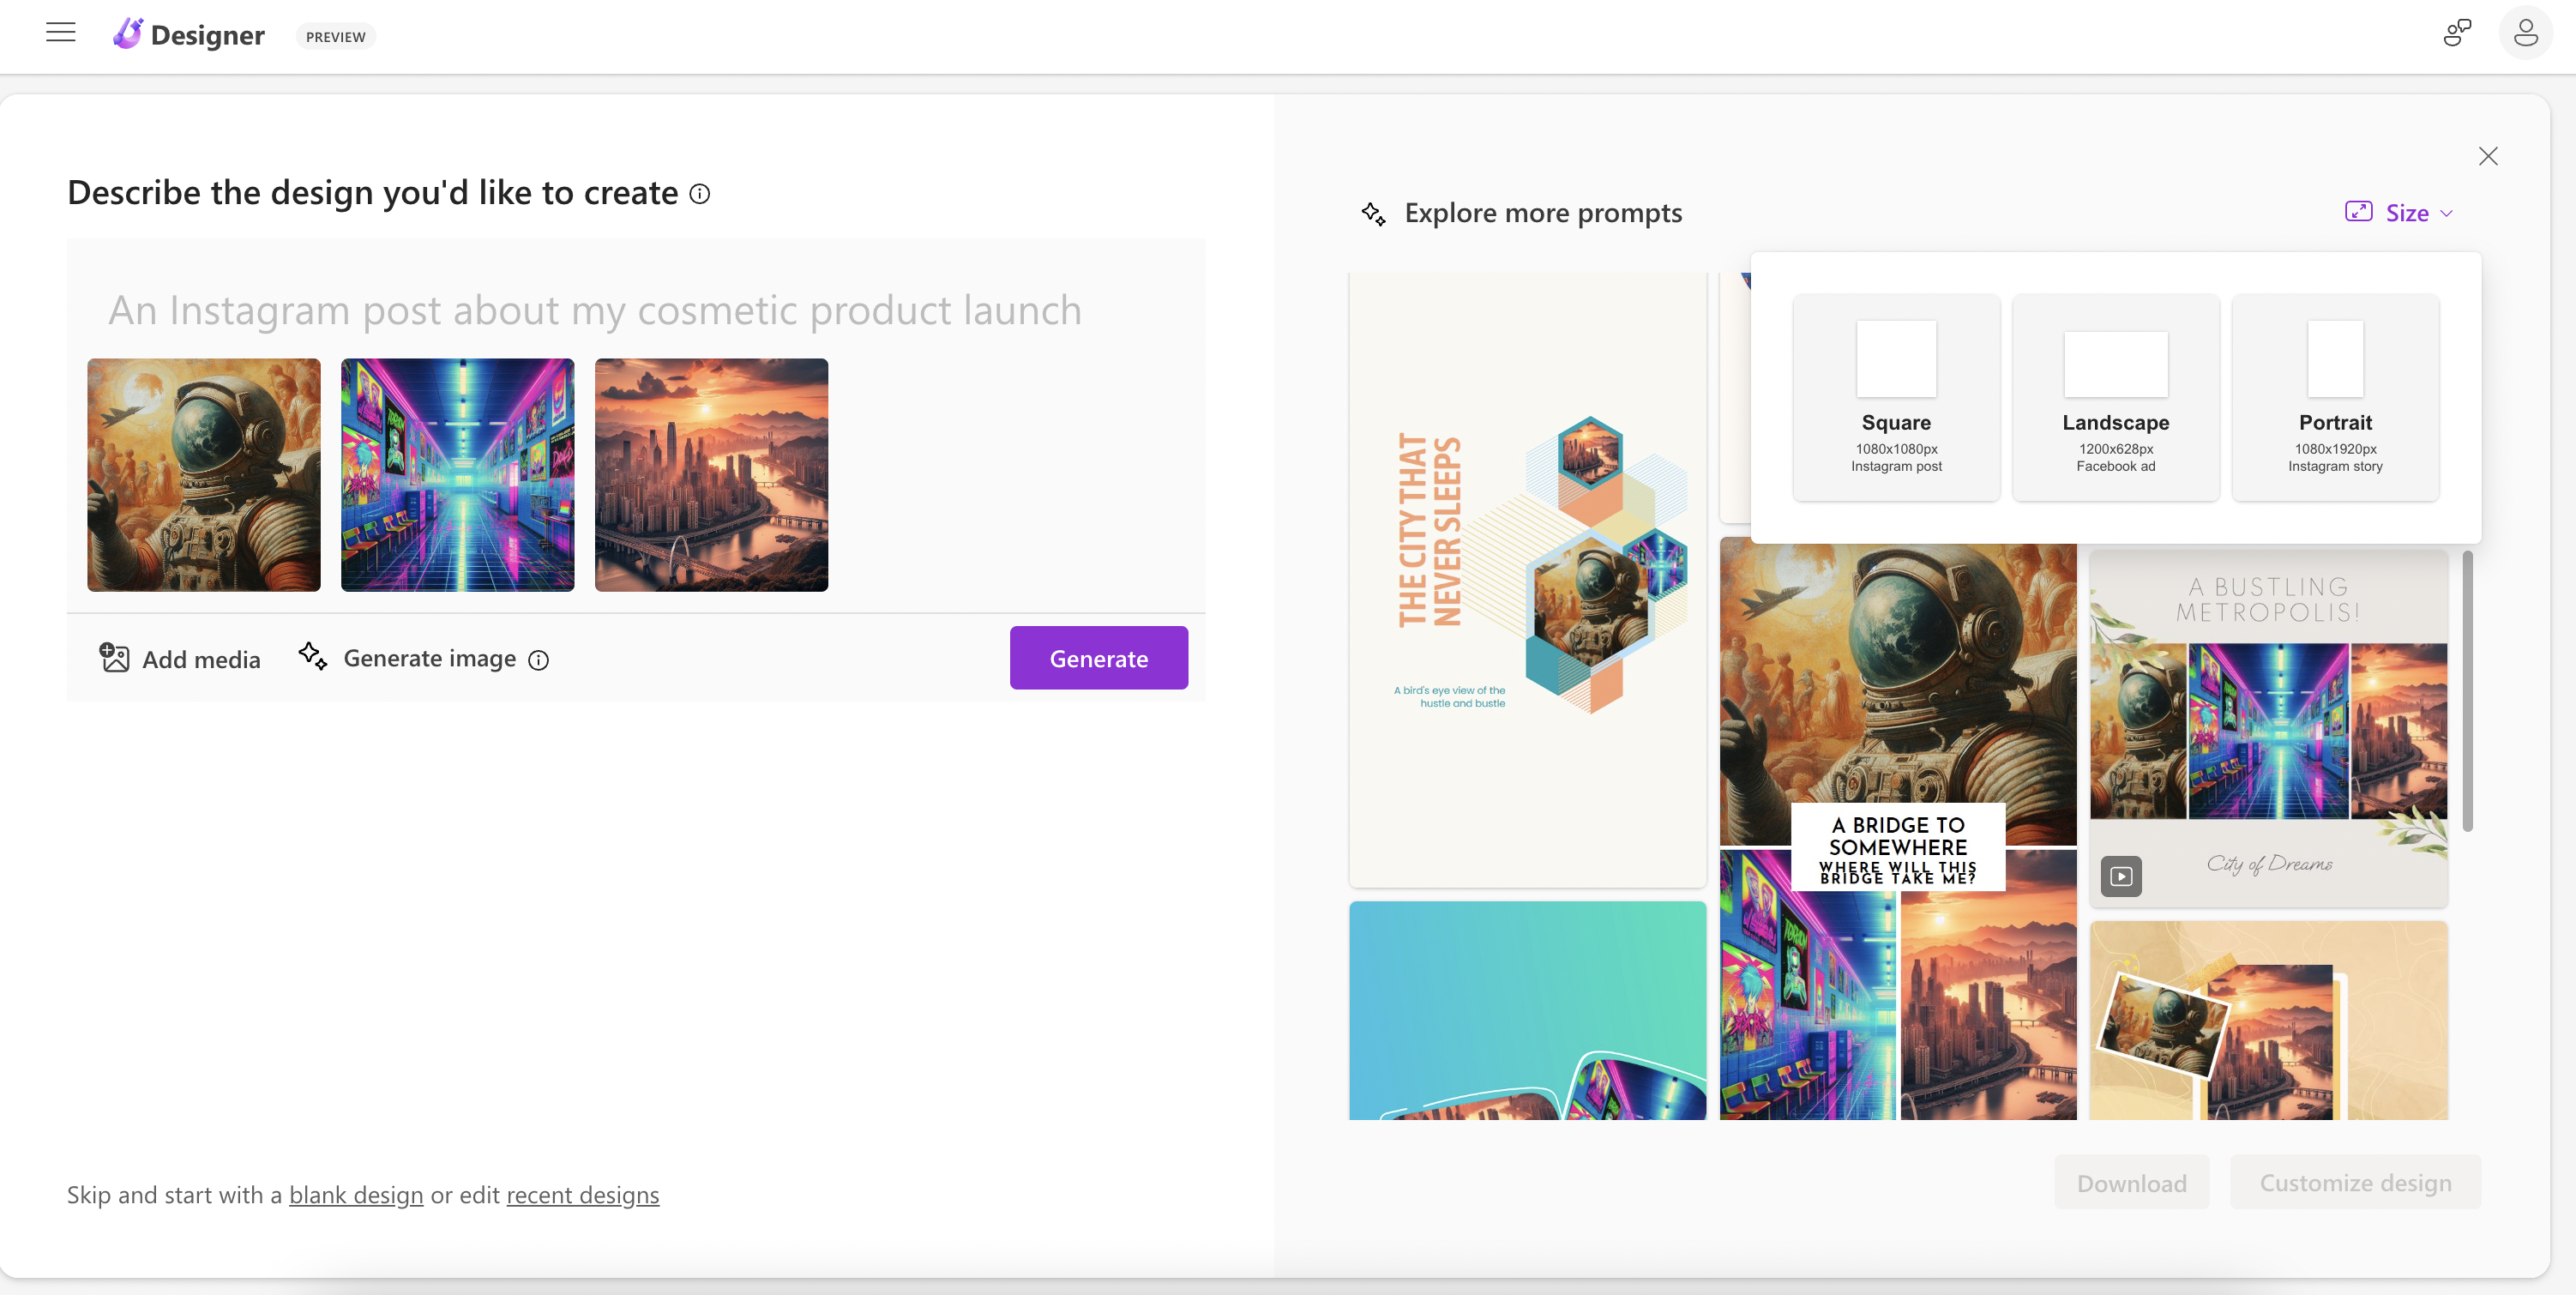
Task: Click info icon beside design description heading
Action: tap(700, 194)
